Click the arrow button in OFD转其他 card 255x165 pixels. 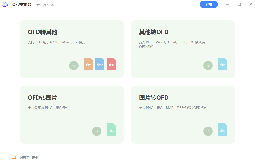[x=74, y=65]
